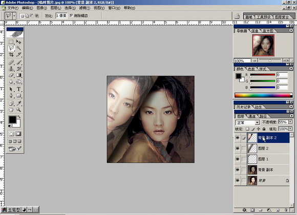Open the 滤镜 menu
Image resolution: width=297 pixels, height=215 pixels.
(84, 8)
